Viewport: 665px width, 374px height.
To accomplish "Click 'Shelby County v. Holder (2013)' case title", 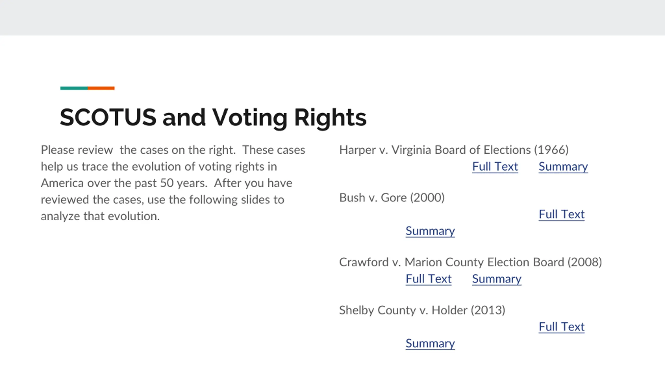I will (x=422, y=310).
